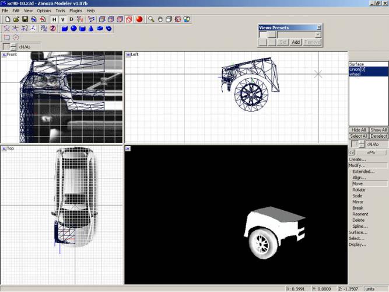Select the hand pan tool

click(x=160, y=19)
